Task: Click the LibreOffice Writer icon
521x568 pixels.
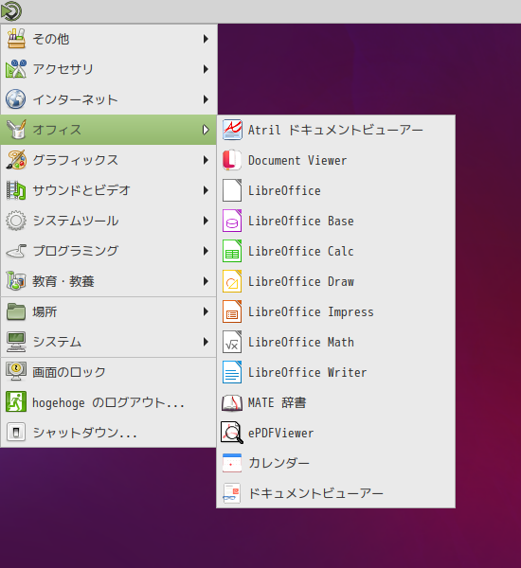Action: pyautogui.click(x=232, y=372)
